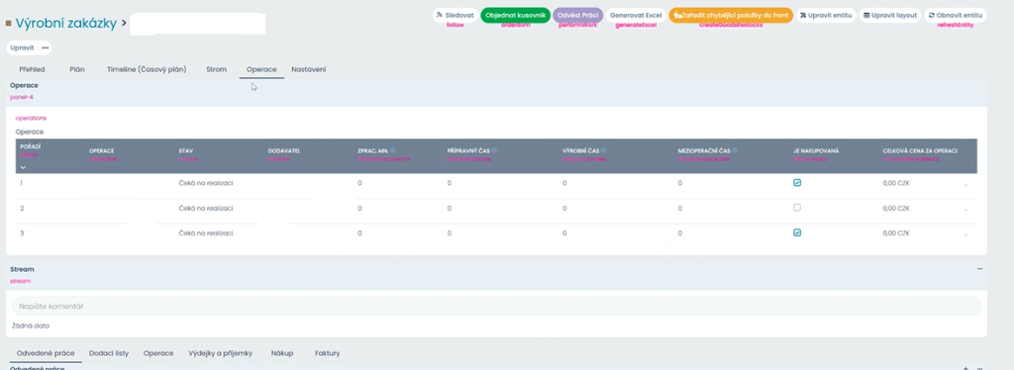The width and height of the screenshot is (1014, 370).
Task: Toggle Je nakupovaná checkbox in row 1
Action: [x=797, y=183]
